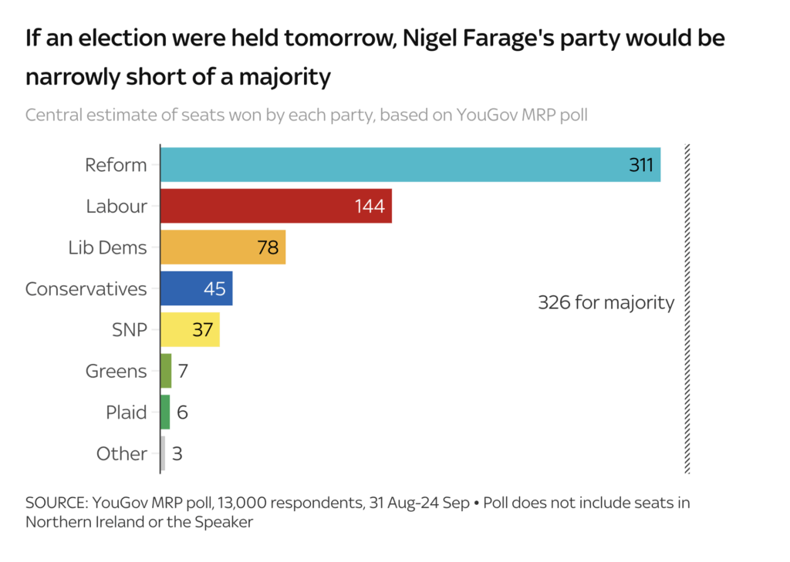Click the Greens party label
790x562 pixels.
point(116,372)
